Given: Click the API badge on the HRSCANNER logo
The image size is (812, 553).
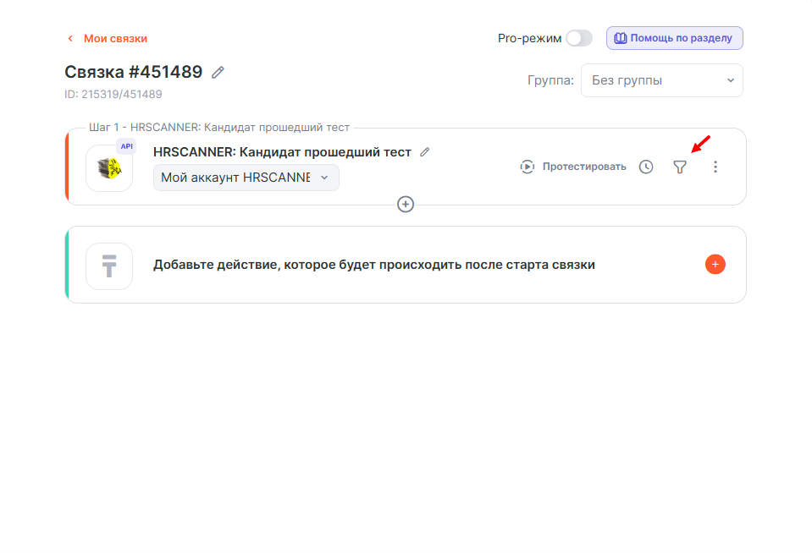Looking at the screenshot, I should point(126,146).
